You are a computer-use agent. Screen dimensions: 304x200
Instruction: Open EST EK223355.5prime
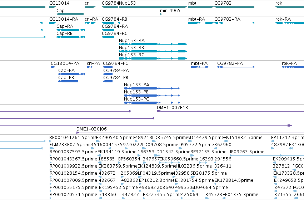pos(162,195)
